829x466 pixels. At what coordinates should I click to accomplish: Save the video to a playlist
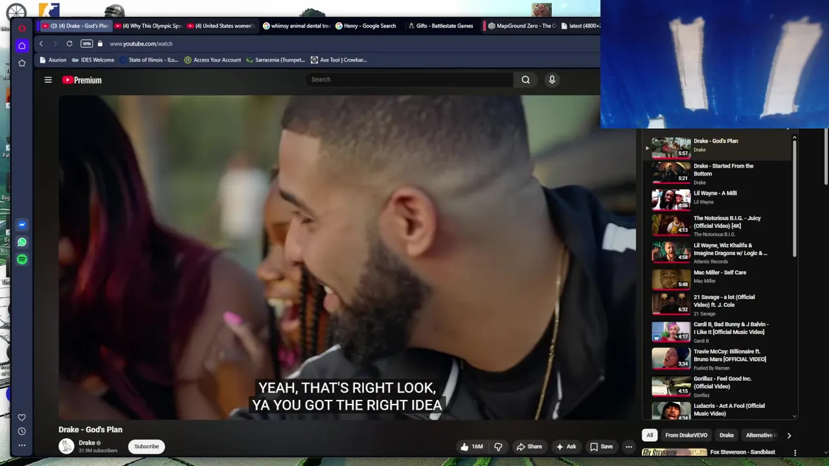pyautogui.click(x=601, y=447)
